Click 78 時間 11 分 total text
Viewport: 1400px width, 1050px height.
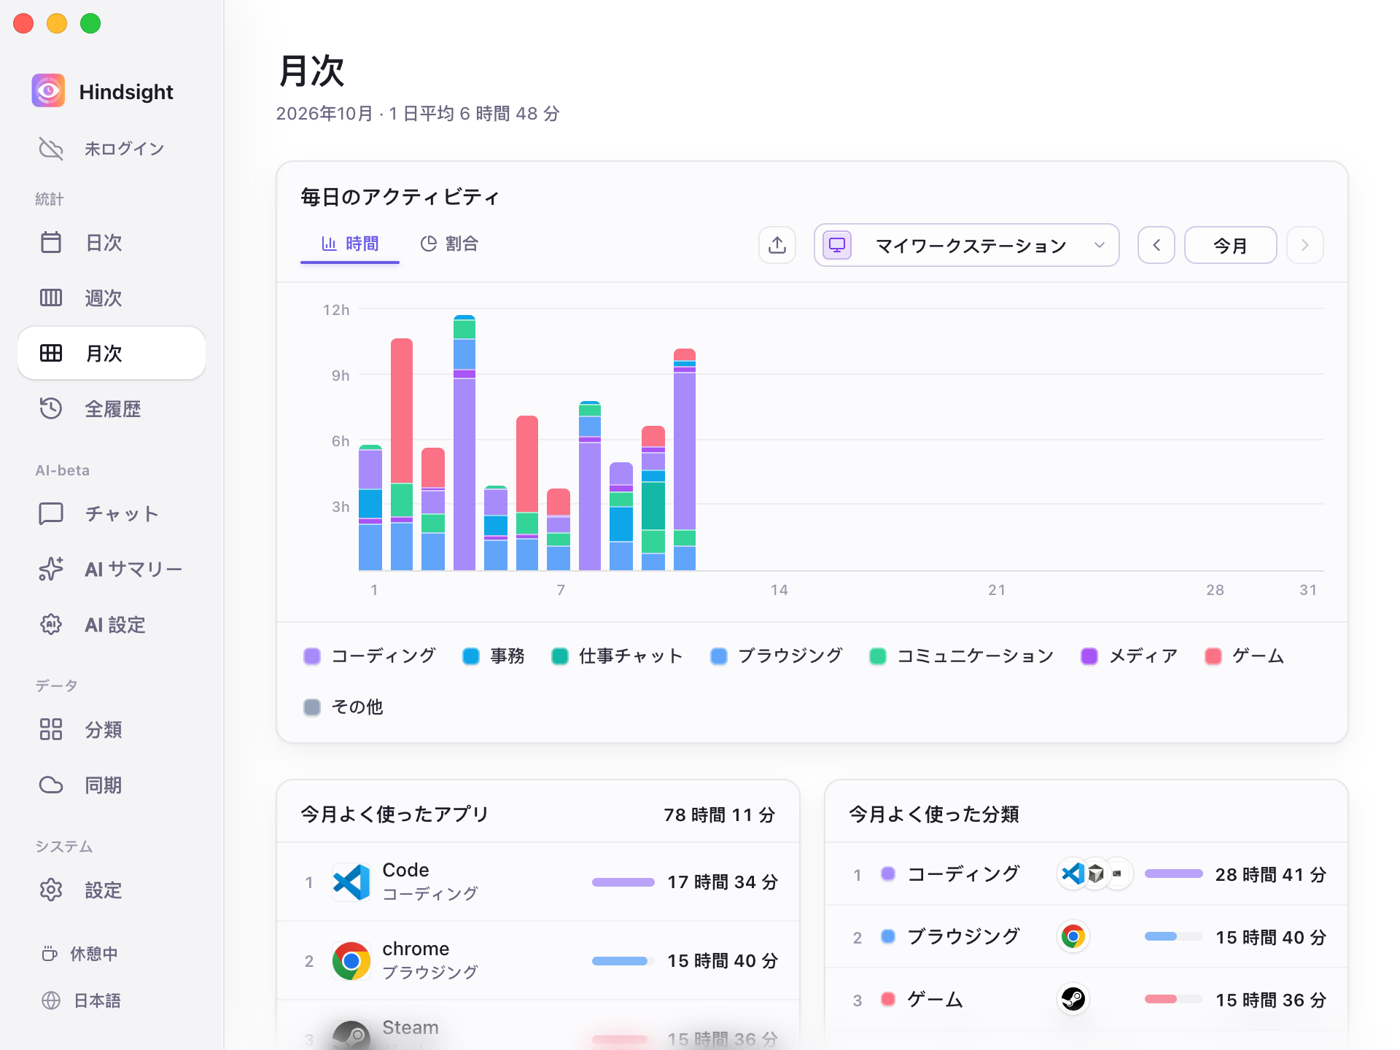720,815
